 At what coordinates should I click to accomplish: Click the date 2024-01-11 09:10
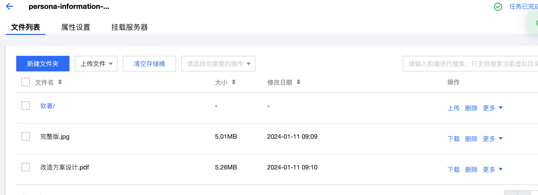[x=292, y=167]
